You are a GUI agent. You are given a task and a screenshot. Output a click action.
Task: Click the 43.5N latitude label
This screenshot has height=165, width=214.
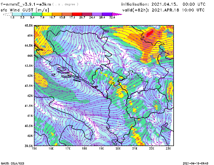pyautogui.click(x=29, y=66)
